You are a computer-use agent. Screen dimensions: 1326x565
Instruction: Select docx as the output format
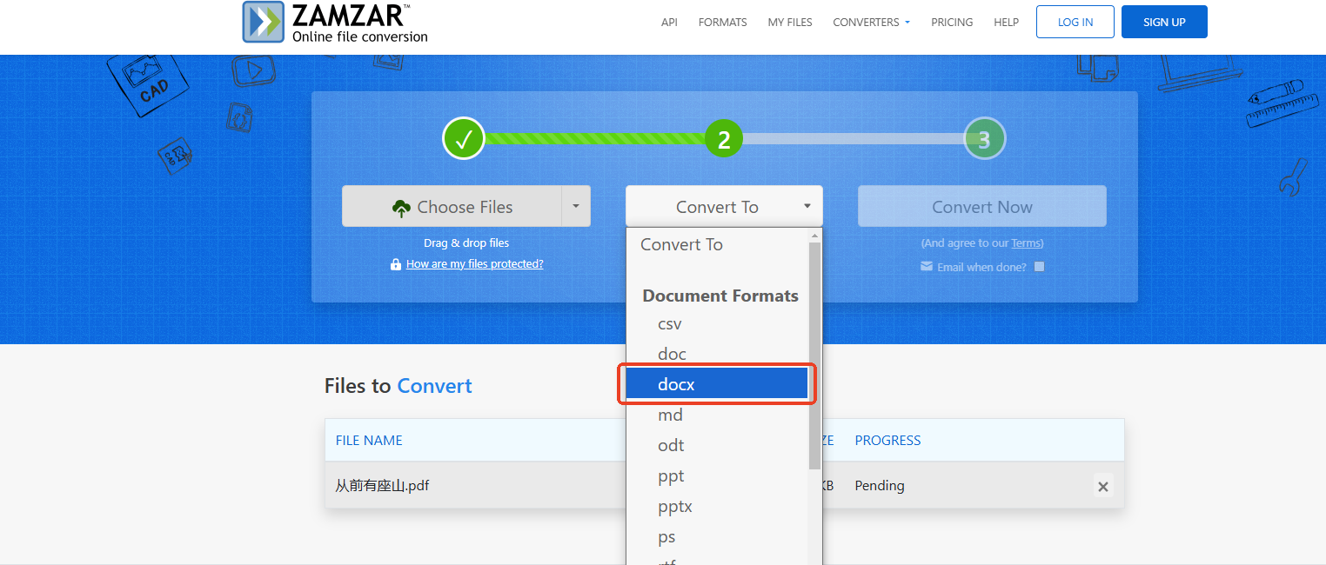(716, 383)
